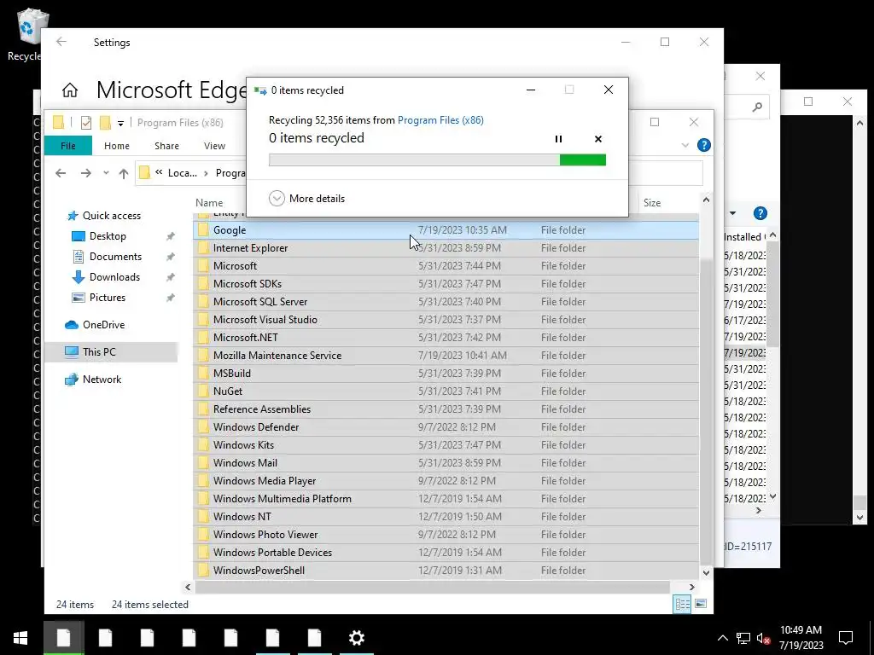This screenshot has height=655, width=874.
Task: Click the horizontal scroll right arrow in Explorer
Action: (691, 587)
